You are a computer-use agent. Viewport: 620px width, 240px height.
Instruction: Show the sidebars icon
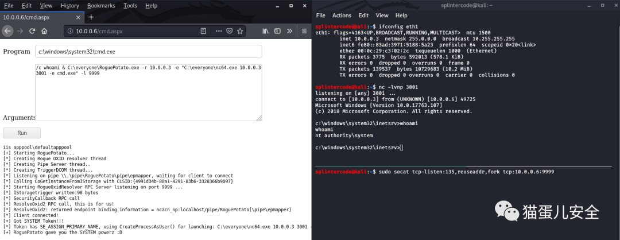coord(278,31)
